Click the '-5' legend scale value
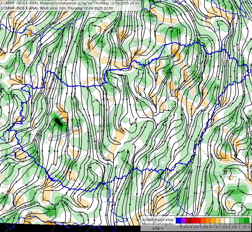252x232 pixels. coord(181,227)
